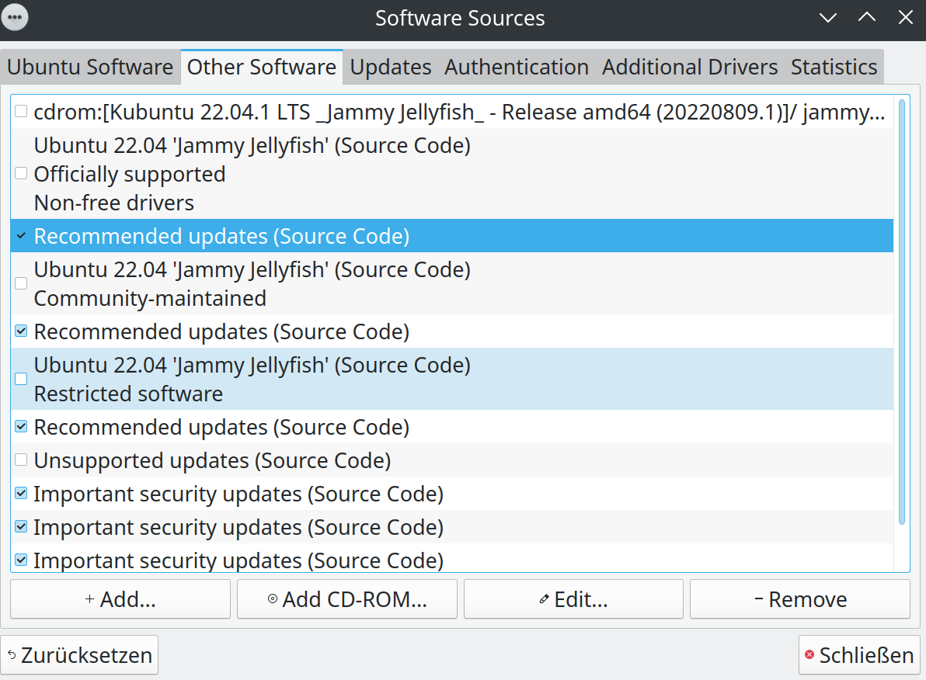Image resolution: width=926 pixels, height=680 pixels.
Task: Select the cdrom Kubuntu 22.04.1 LTS row text
Action: pyautogui.click(x=459, y=112)
